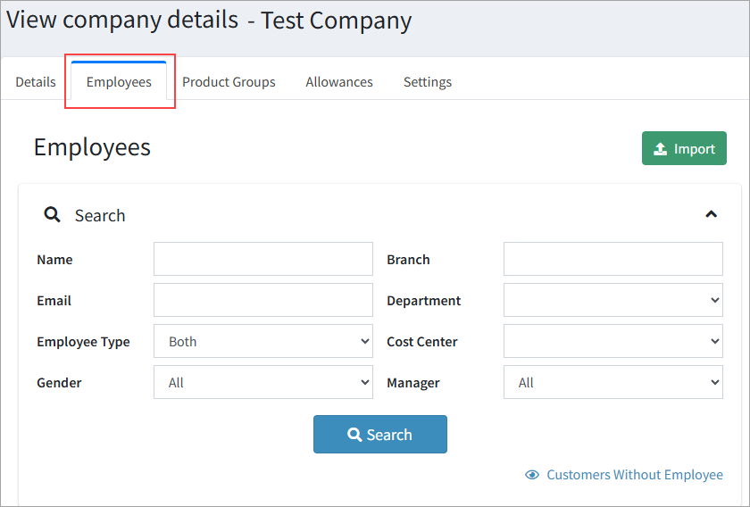Open the Manager dropdown

[612, 382]
